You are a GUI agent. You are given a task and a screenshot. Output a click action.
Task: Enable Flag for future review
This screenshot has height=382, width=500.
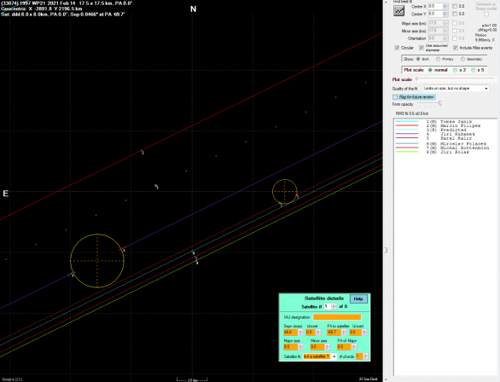[395, 97]
